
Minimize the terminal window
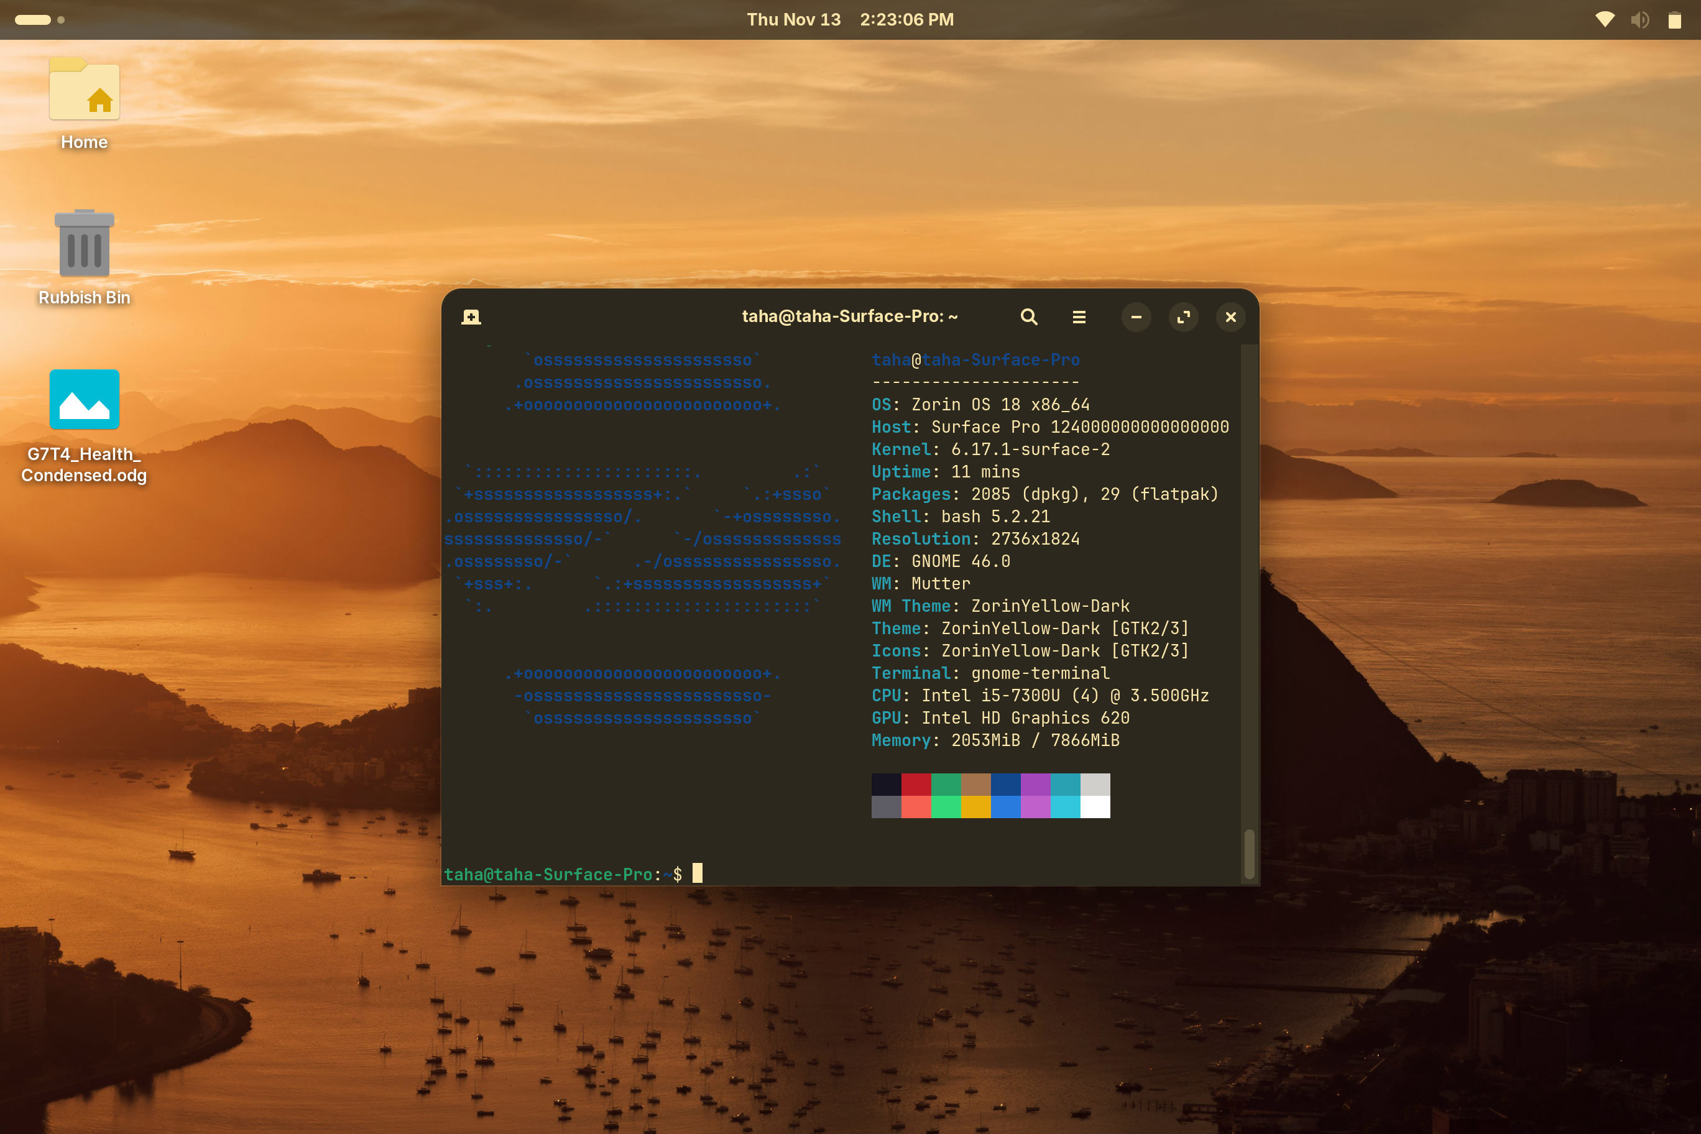coord(1136,317)
